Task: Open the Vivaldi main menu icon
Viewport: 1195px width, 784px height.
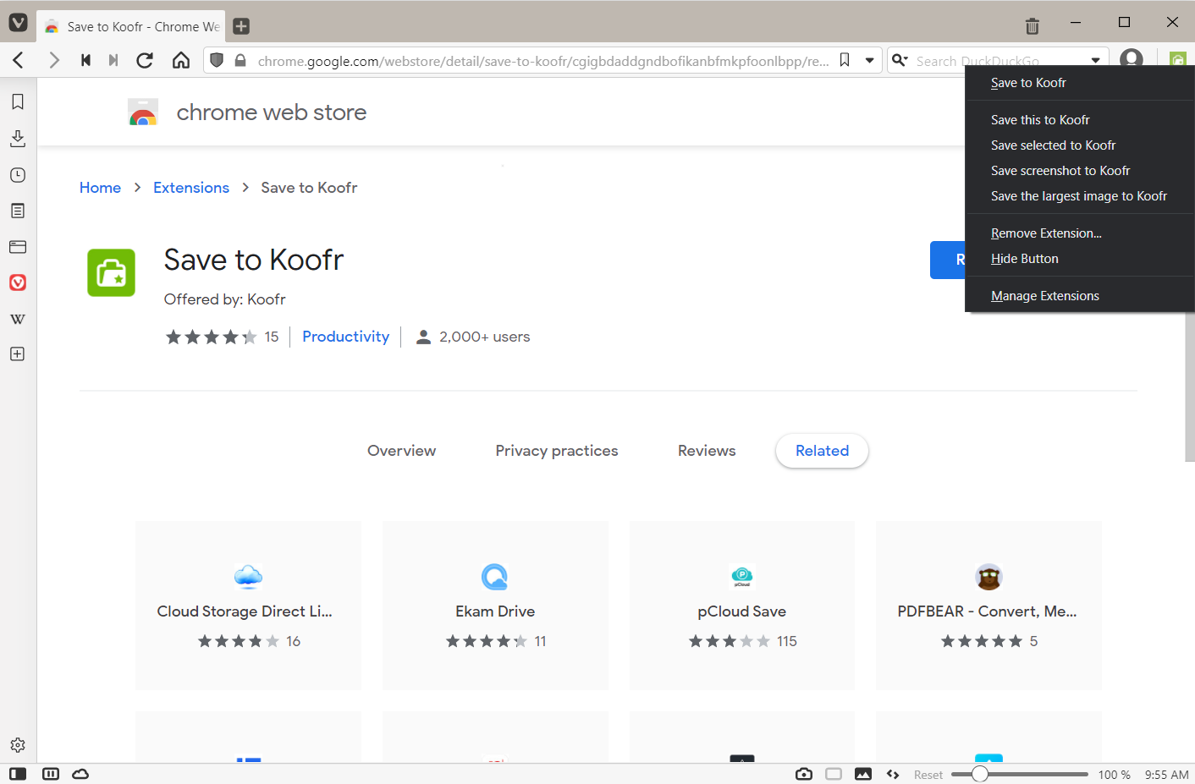Action: pos(18,23)
